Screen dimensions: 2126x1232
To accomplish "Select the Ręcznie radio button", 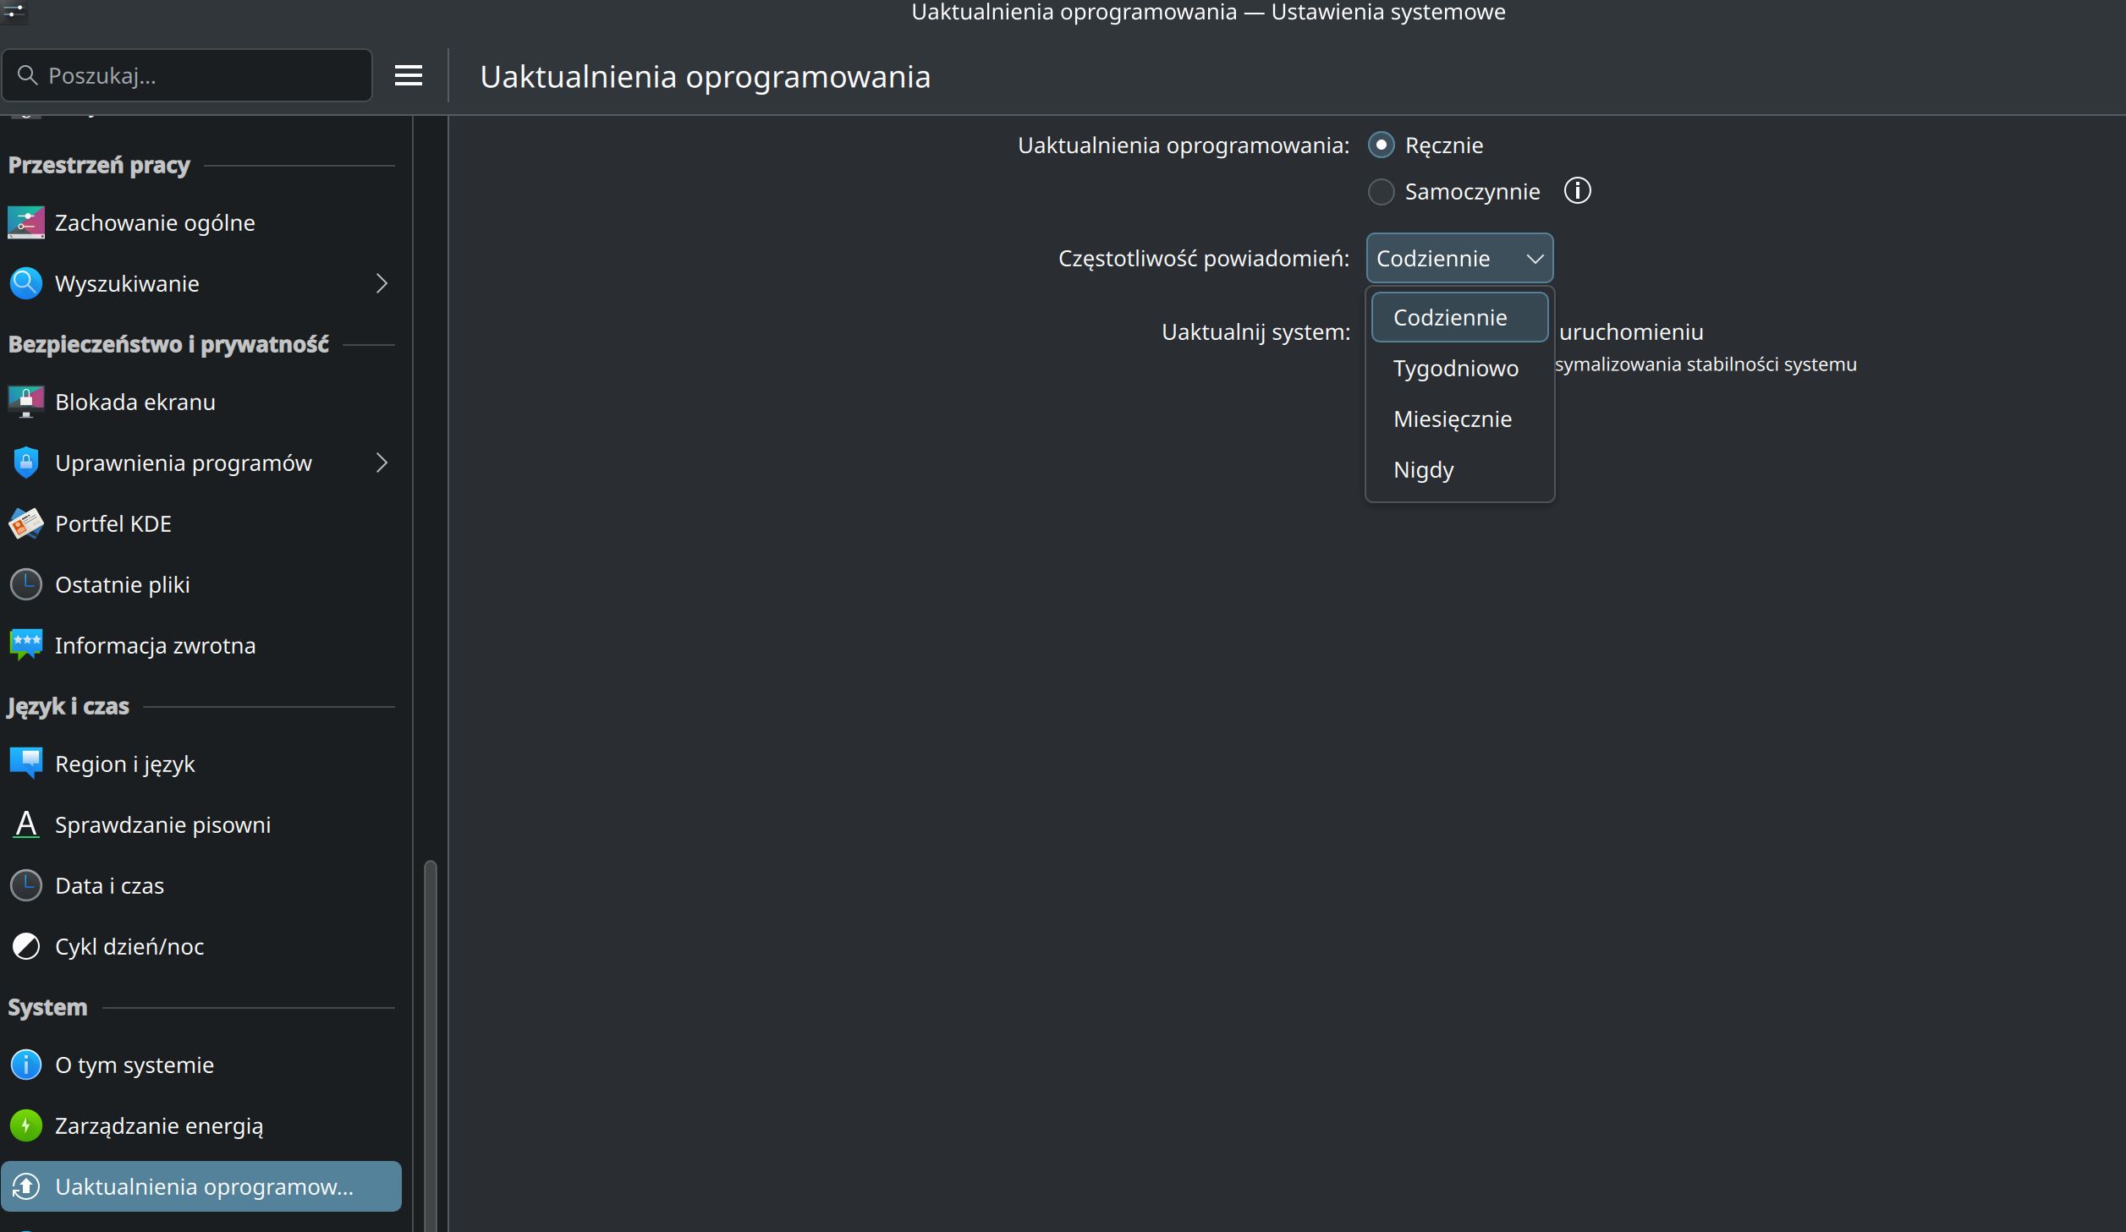I will [x=1381, y=145].
